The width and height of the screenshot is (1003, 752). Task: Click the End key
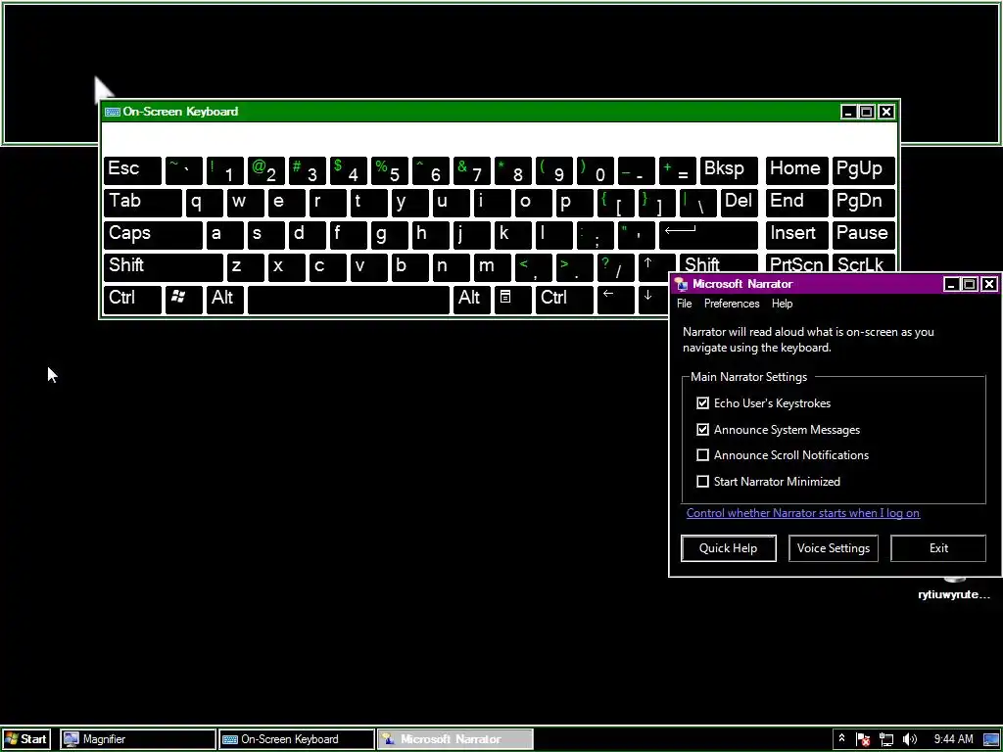796,203
